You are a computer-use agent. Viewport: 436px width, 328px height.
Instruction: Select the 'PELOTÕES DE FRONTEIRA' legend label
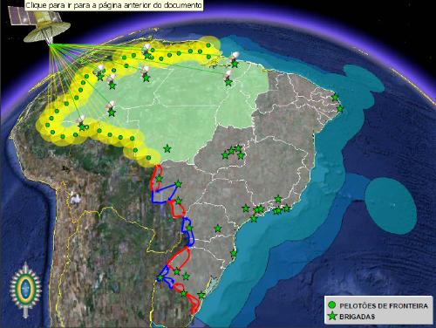tap(384, 306)
